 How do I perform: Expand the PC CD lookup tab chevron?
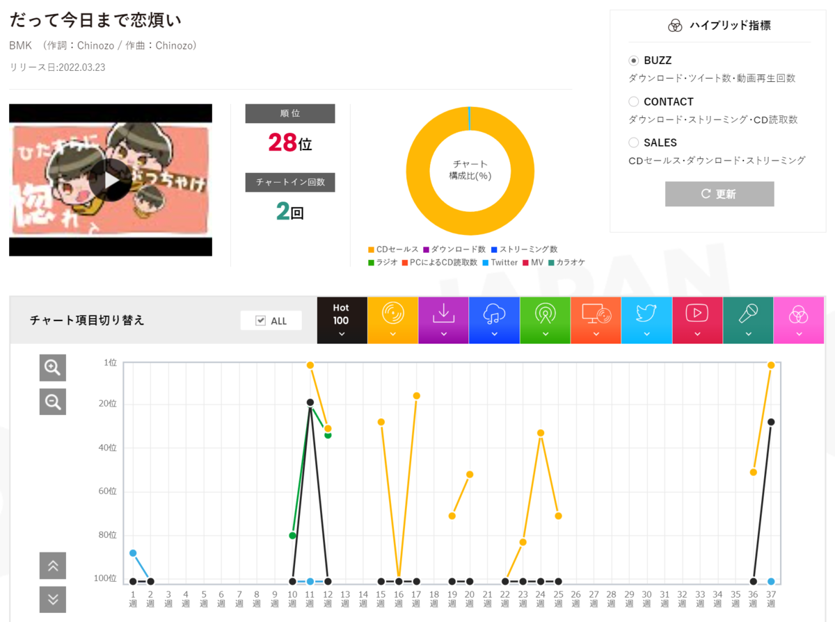pos(596,334)
